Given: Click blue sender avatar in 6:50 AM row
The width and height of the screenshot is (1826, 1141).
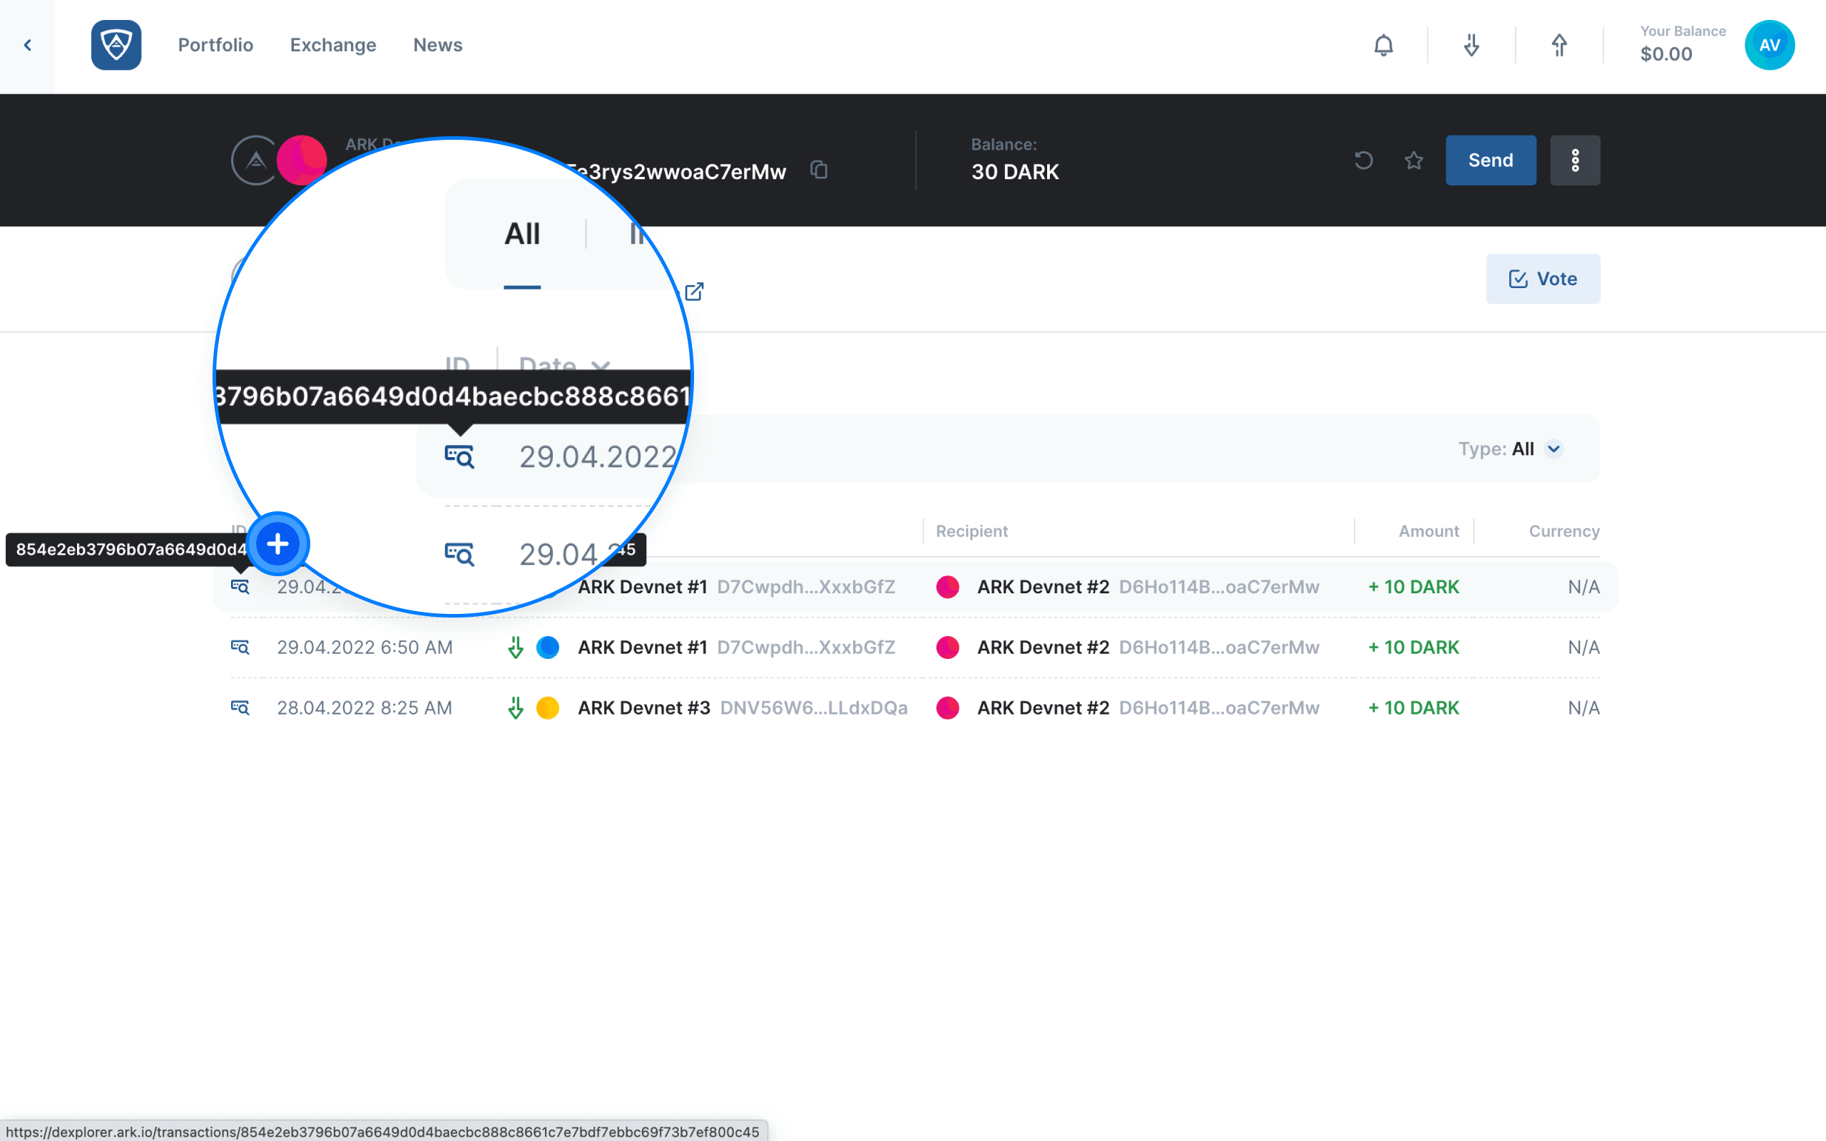Looking at the screenshot, I should (x=548, y=648).
